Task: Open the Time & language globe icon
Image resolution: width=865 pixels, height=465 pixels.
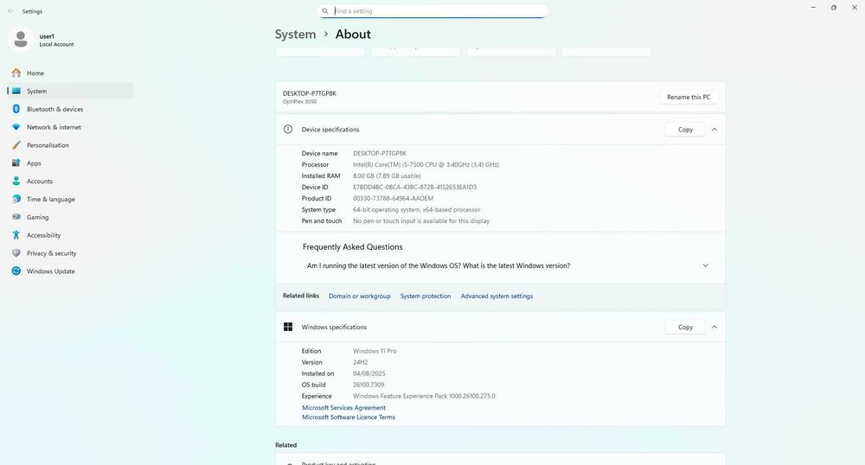Action: point(16,199)
